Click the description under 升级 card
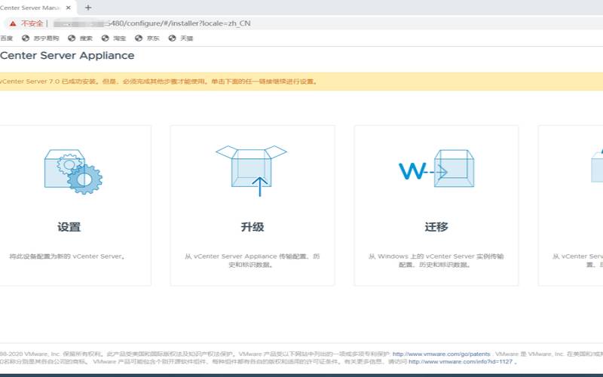 tap(252, 260)
